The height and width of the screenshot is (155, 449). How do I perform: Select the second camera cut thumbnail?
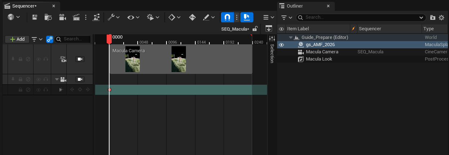pyautogui.click(x=179, y=59)
